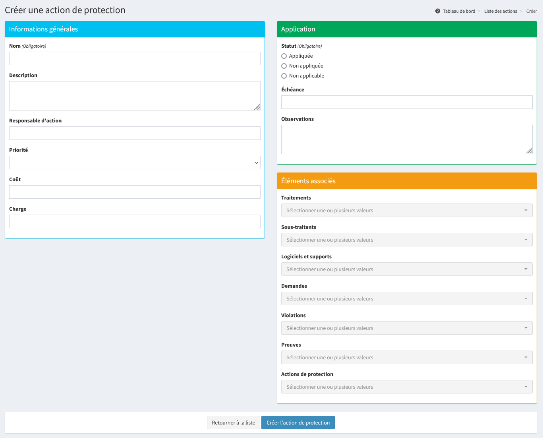This screenshot has height=438, width=543.
Task: Open the Priorité dropdown
Action: [135, 163]
